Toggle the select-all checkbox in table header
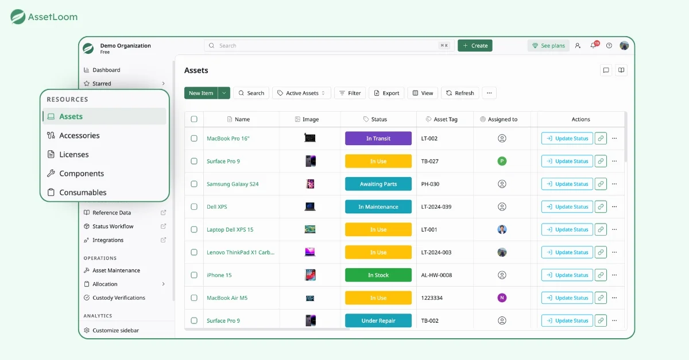 coord(194,119)
